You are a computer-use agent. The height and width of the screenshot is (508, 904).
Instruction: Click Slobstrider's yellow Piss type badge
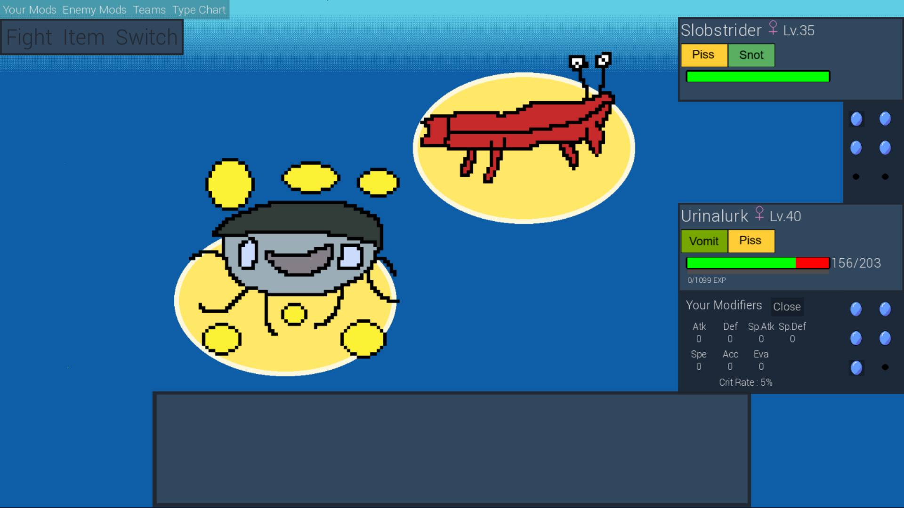[703, 55]
